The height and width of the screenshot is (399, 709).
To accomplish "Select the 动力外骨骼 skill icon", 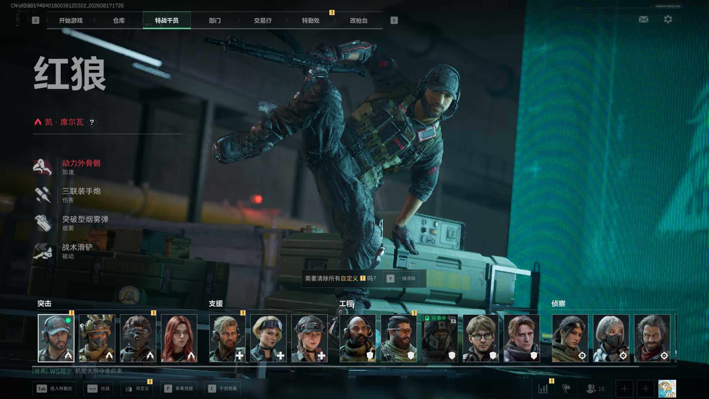I will coord(42,167).
